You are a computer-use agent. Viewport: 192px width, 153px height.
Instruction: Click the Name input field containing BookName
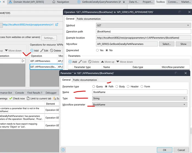(140, 92)
